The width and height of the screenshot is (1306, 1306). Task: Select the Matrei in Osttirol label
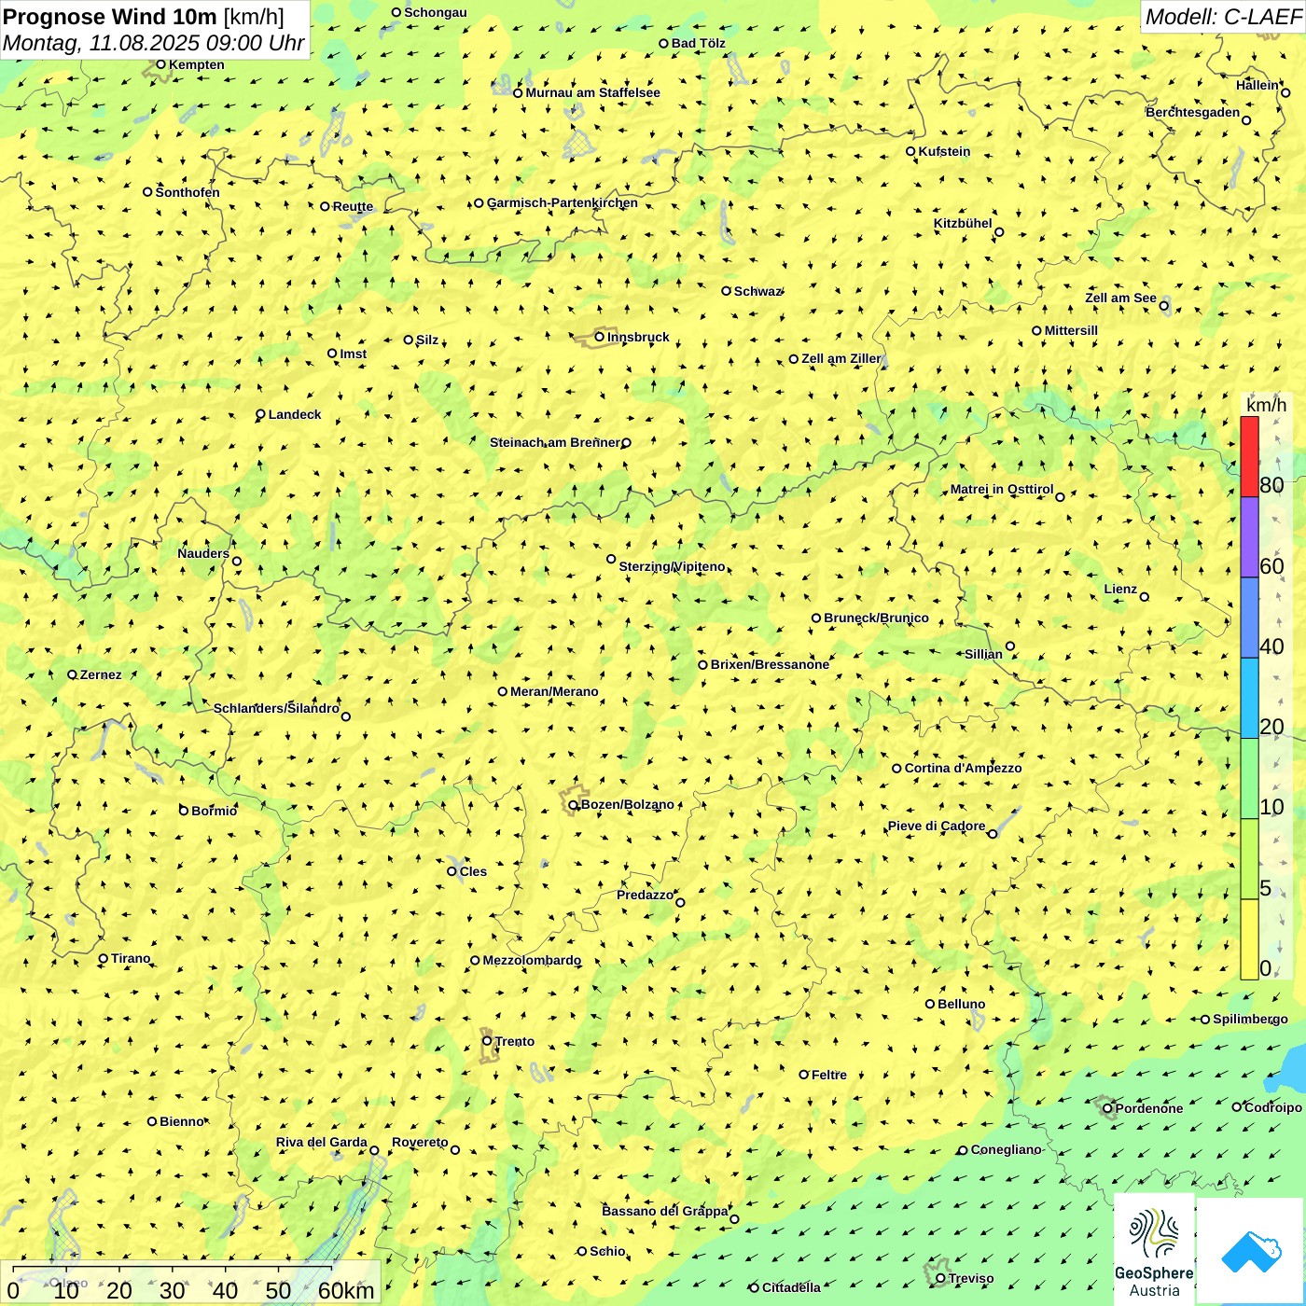click(x=1002, y=489)
